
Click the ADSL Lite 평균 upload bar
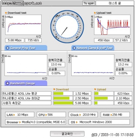point(104,94)
